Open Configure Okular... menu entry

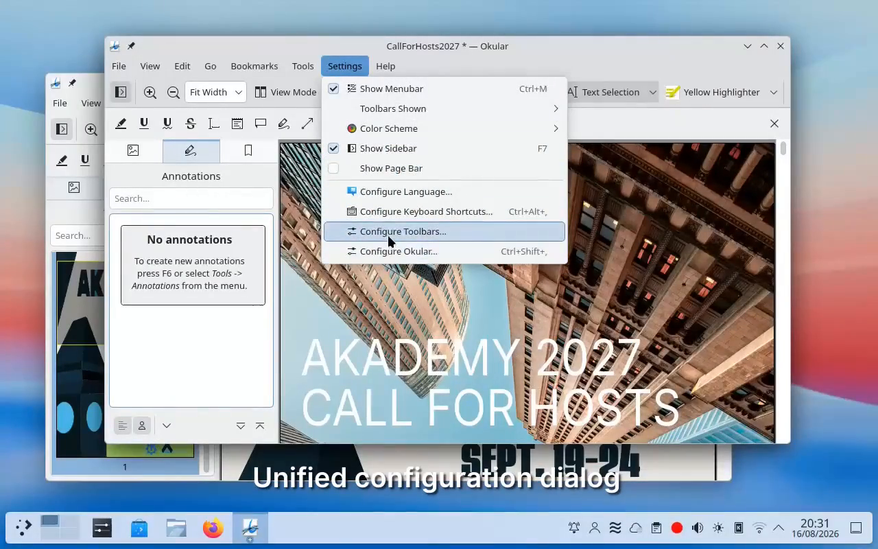pyautogui.click(x=444, y=251)
